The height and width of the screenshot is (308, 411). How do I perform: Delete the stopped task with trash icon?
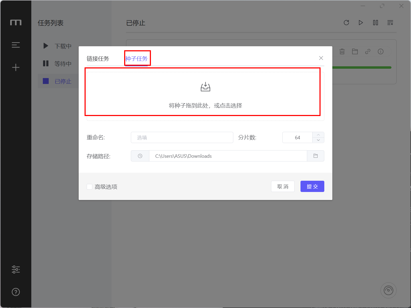(x=342, y=52)
